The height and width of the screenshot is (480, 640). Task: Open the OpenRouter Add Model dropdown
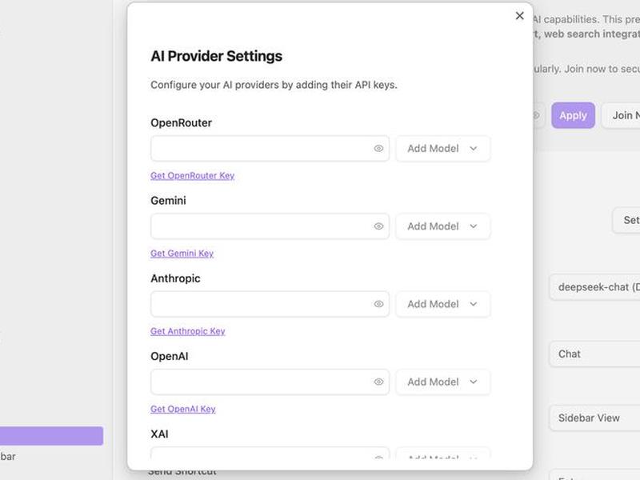click(443, 149)
